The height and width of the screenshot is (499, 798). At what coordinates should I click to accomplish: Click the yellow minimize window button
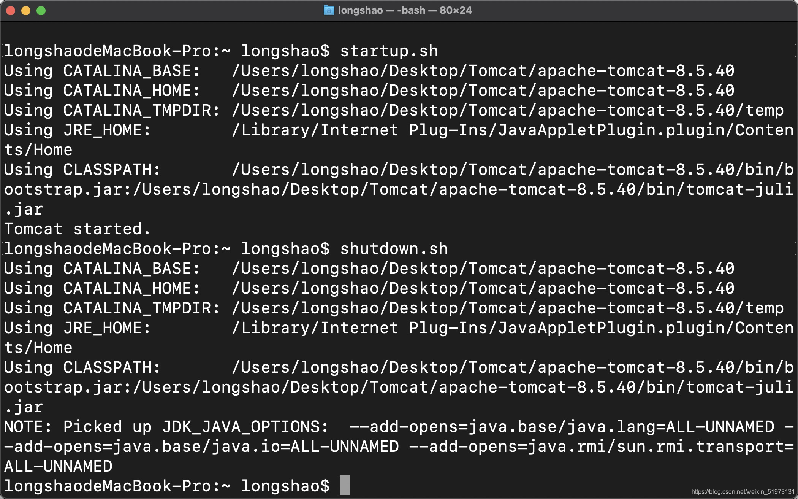point(26,11)
